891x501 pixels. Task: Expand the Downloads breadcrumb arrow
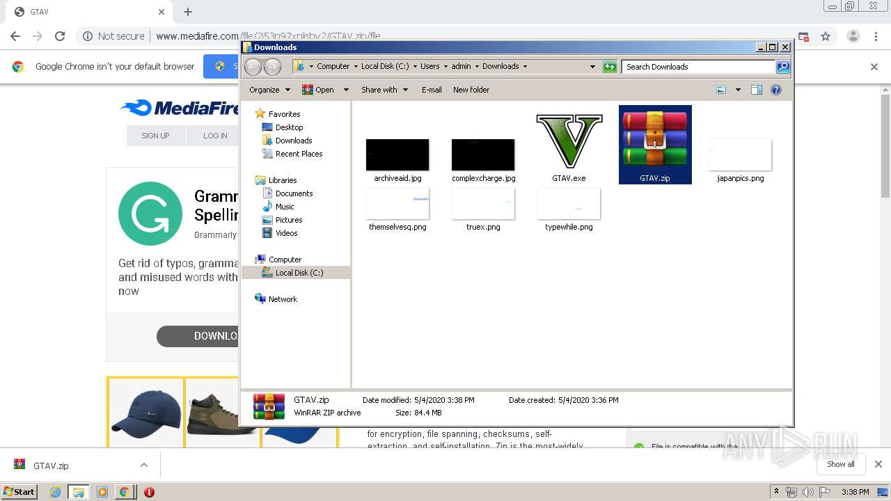[525, 67]
